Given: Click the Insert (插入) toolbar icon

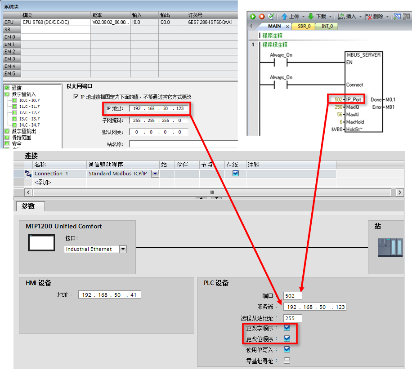Looking at the screenshot, I should click(340, 17).
